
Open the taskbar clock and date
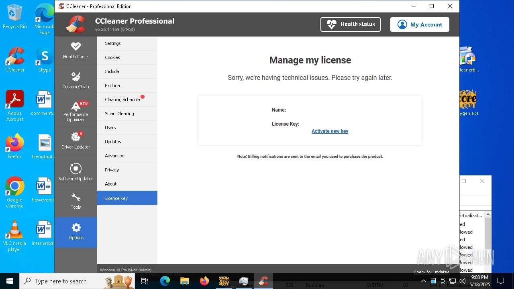480,281
